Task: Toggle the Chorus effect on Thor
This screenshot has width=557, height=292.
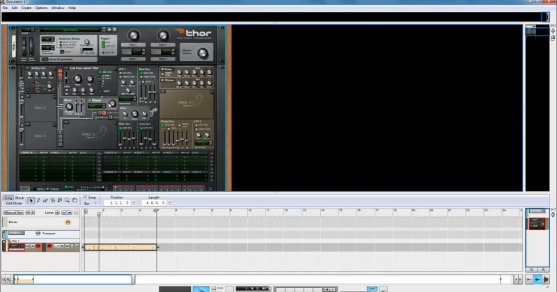Action: click(x=163, y=80)
